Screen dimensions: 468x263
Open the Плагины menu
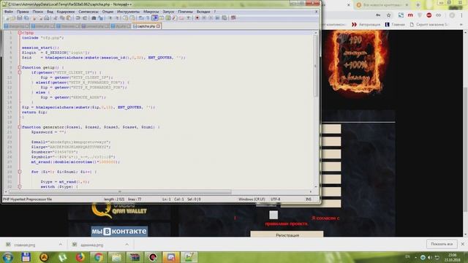click(x=185, y=12)
